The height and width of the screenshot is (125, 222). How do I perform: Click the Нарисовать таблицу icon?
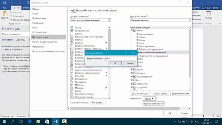point(72,94)
